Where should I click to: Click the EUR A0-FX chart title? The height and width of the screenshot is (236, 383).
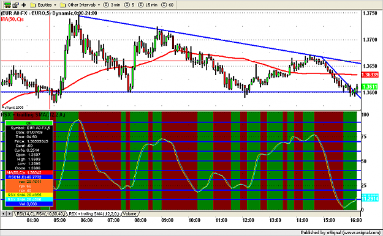[x=49, y=13]
